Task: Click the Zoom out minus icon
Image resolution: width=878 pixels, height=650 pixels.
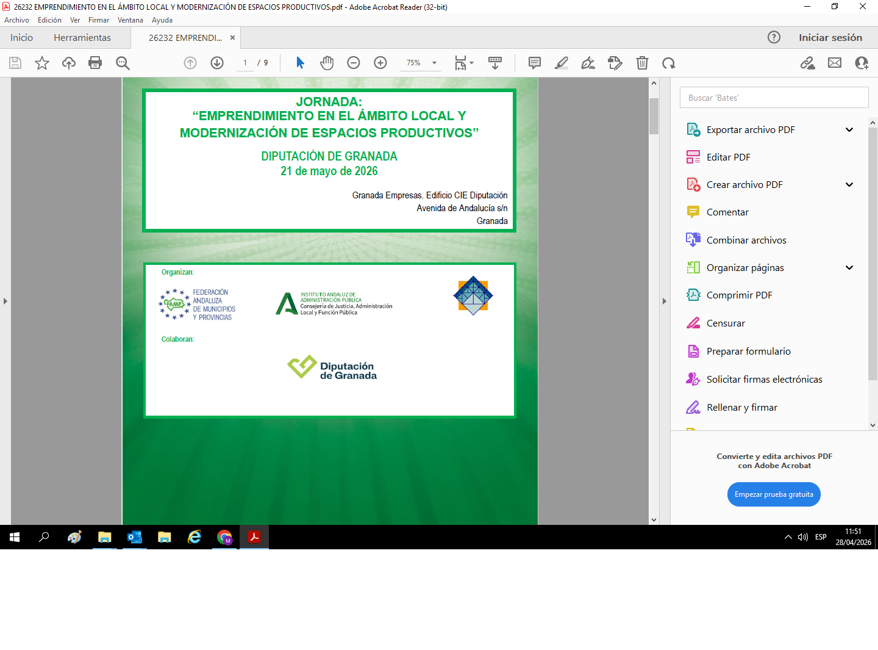Action: (354, 63)
